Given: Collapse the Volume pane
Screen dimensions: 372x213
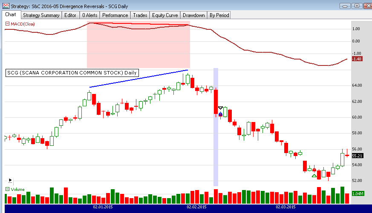Looking at the screenshot, I should [7, 189].
